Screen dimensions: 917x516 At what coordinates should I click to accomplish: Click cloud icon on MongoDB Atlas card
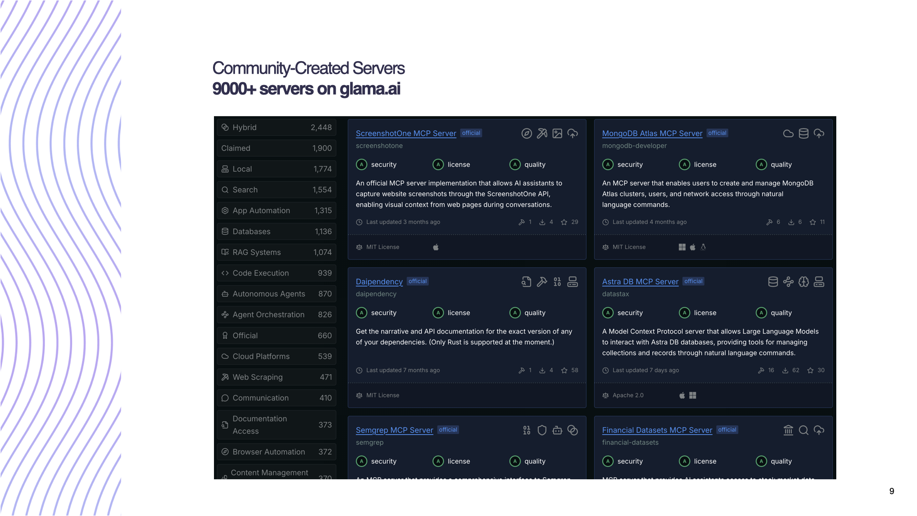788,134
